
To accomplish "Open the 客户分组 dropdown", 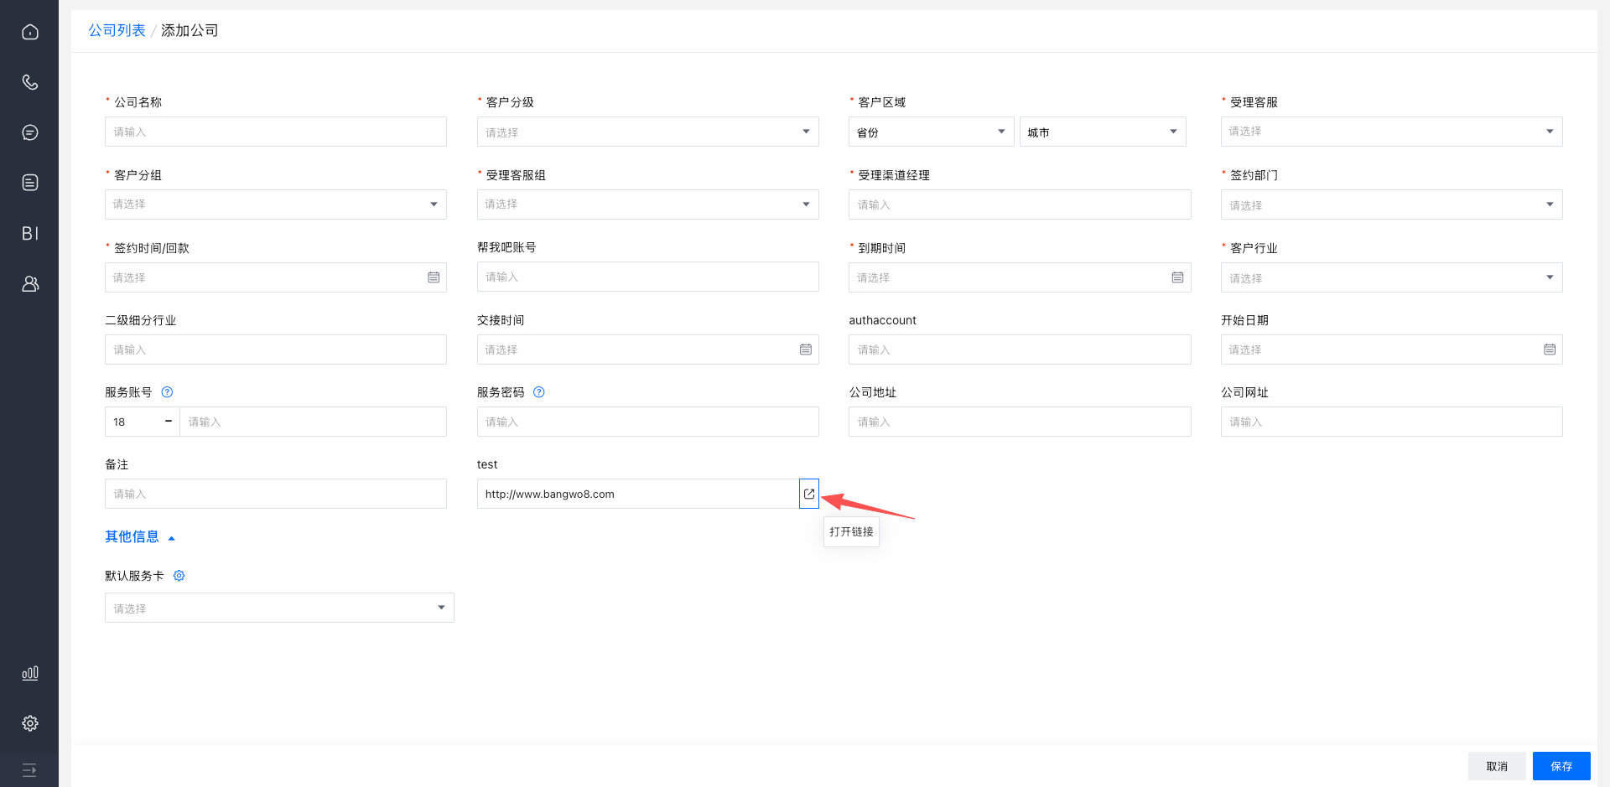I will [276, 205].
